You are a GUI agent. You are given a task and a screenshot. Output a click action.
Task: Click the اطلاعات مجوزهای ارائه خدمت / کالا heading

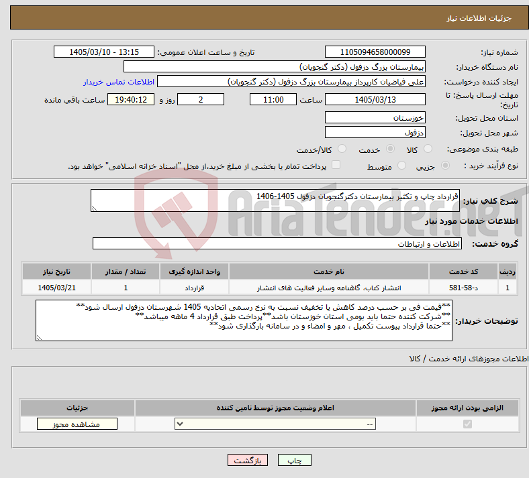469,359
